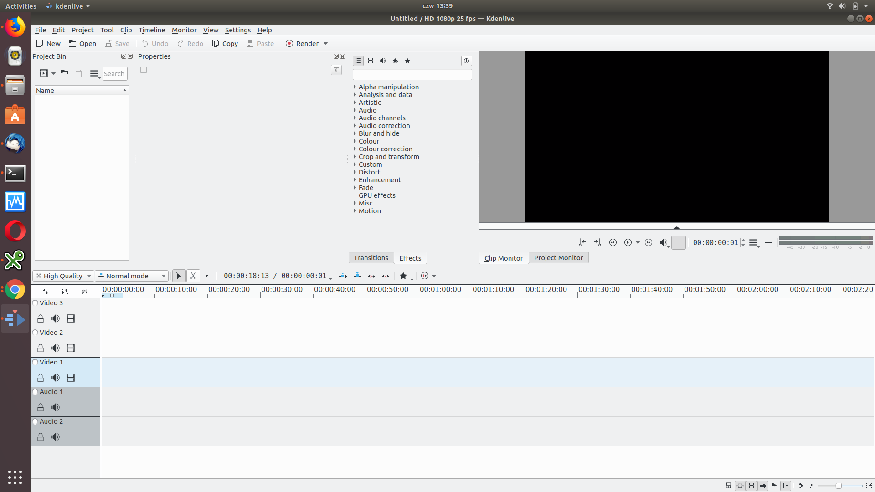Show audio effects category icon

pyautogui.click(x=383, y=61)
